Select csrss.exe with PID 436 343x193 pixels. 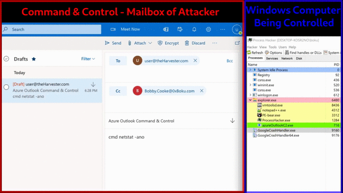[x=293, y=80]
